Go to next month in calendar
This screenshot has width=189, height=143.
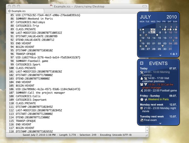[x=177, y=54]
